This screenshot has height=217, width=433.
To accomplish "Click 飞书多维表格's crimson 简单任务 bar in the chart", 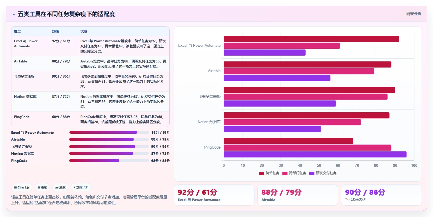I will coord(309,90).
